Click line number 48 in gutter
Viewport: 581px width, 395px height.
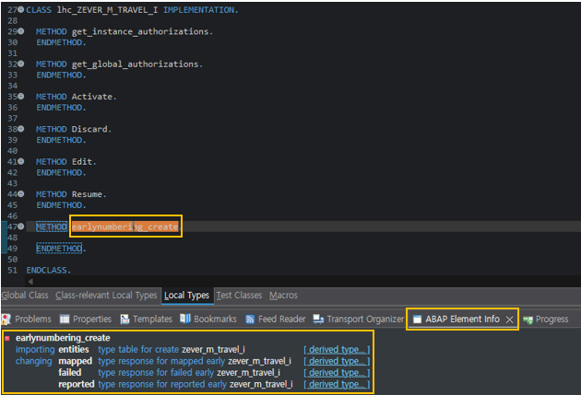[12, 238]
